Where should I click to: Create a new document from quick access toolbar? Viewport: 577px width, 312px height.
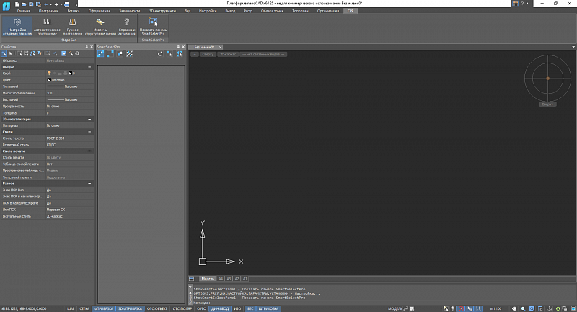[17, 4]
